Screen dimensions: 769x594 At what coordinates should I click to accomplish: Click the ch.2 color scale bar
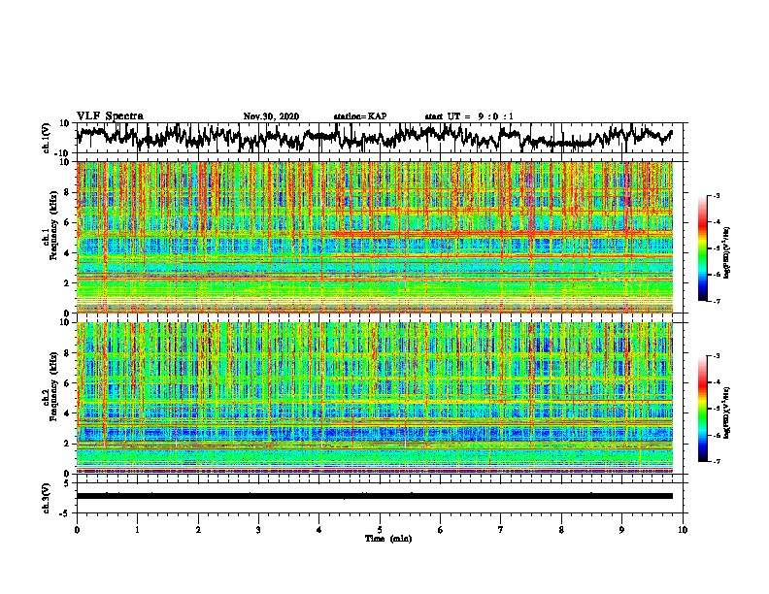[703, 409]
